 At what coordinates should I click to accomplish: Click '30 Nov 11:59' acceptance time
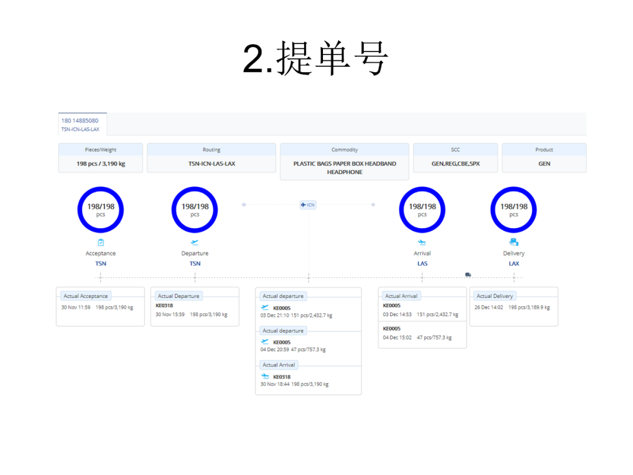click(x=76, y=307)
